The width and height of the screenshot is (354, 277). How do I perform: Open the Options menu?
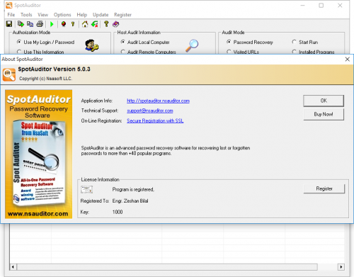point(62,15)
